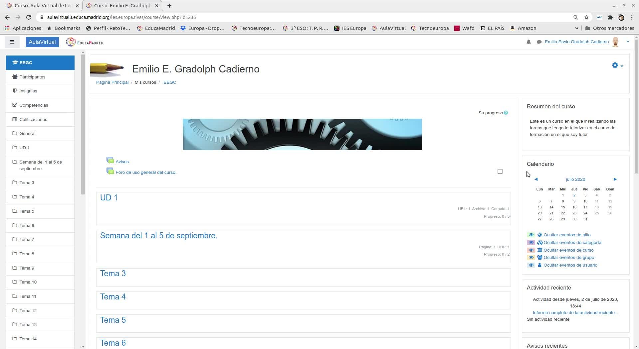Open the notifications bell icon

[529, 42]
